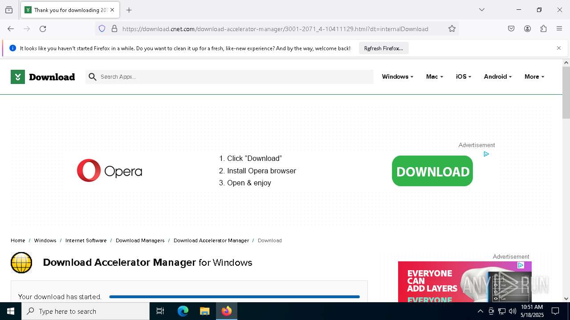The image size is (570, 320).
Task: Expand the Android menu
Action: [497, 76]
